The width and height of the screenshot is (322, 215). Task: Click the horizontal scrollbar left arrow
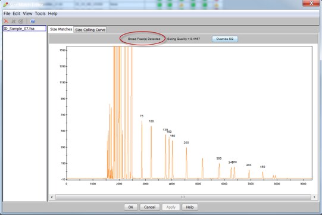pos(52,197)
